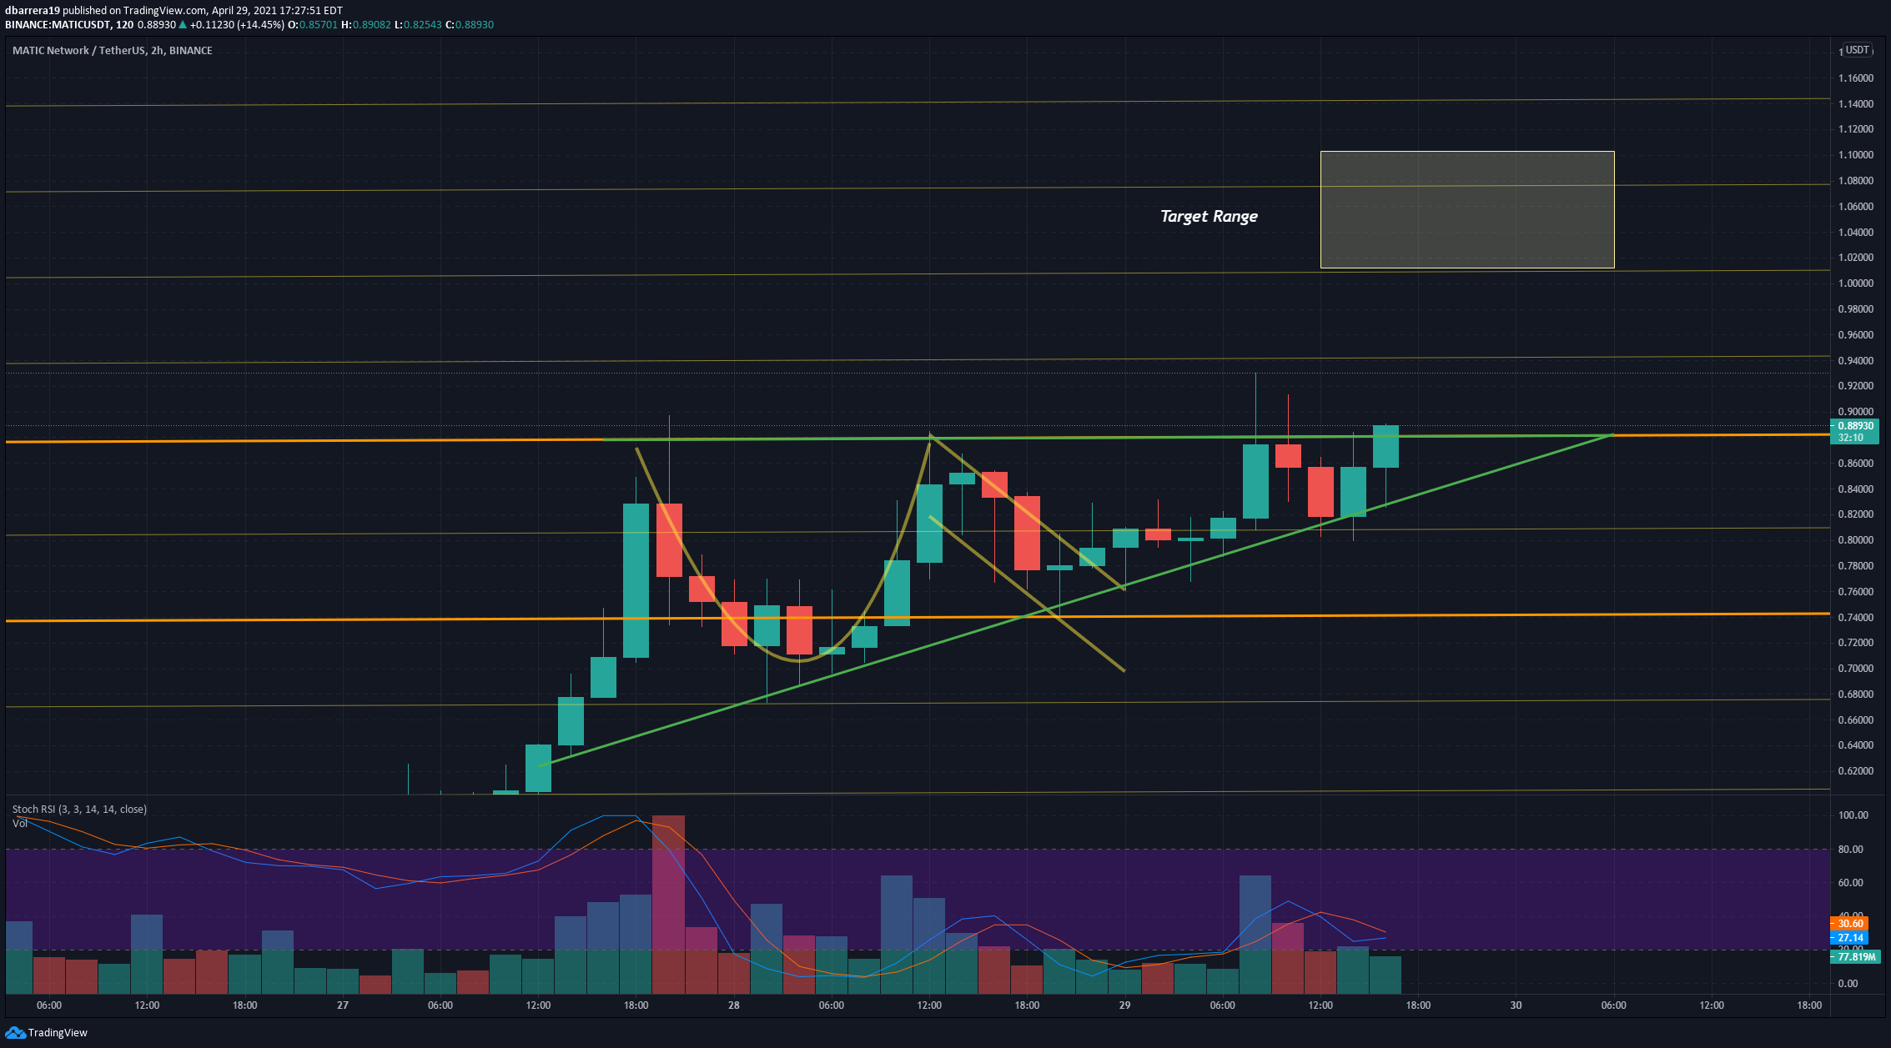Click the date label 28 on time axis
This screenshot has width=1891, height=1048.
click(733, 1005)
